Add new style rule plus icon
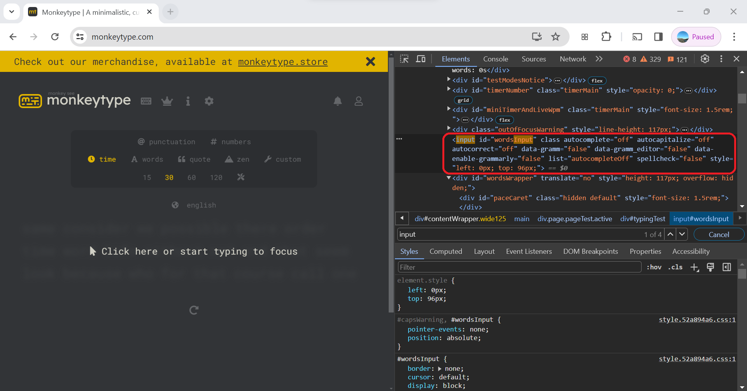 (x=694, y=267)
